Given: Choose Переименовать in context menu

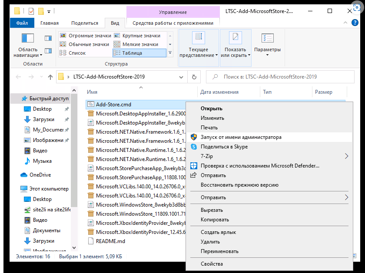Looking at the screenshot, I should [219, 251].
